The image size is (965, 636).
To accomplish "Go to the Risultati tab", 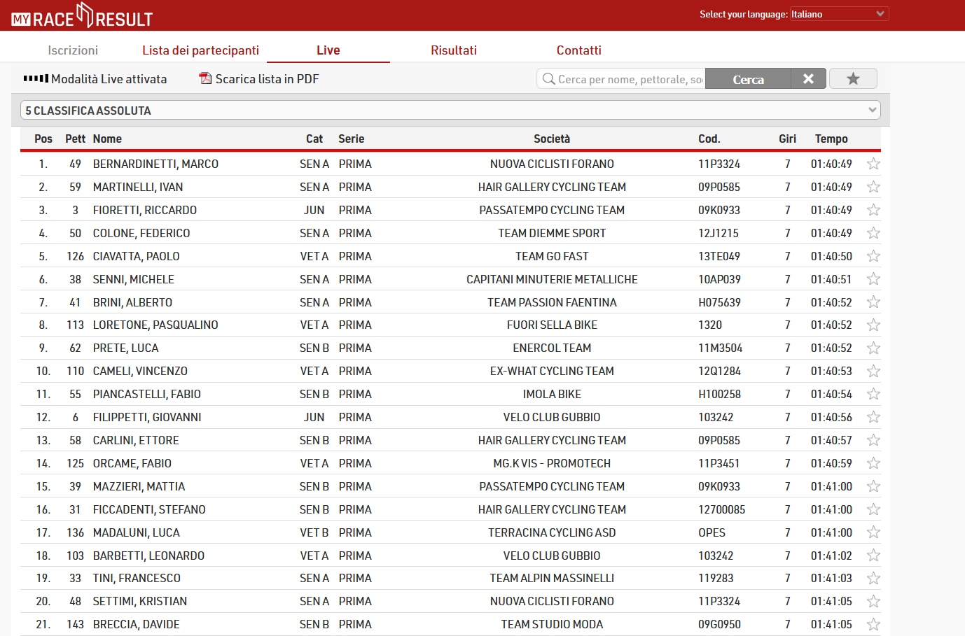I will pyautogui.click(x=454, y=50).
